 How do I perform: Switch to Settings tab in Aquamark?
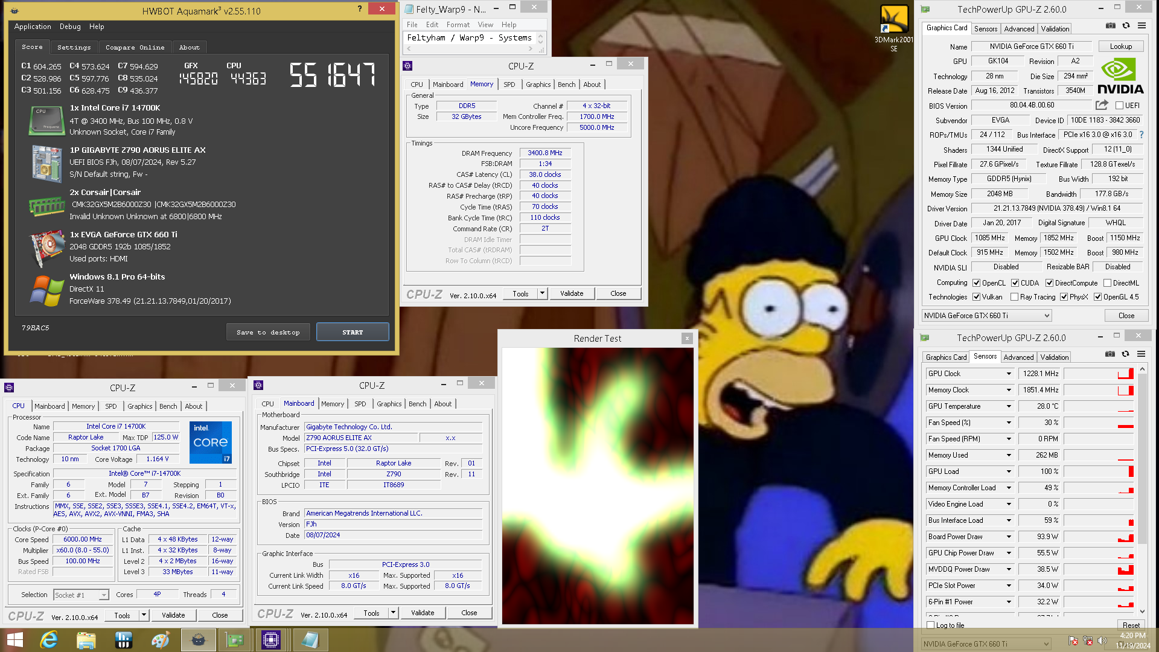coord(74,47)
